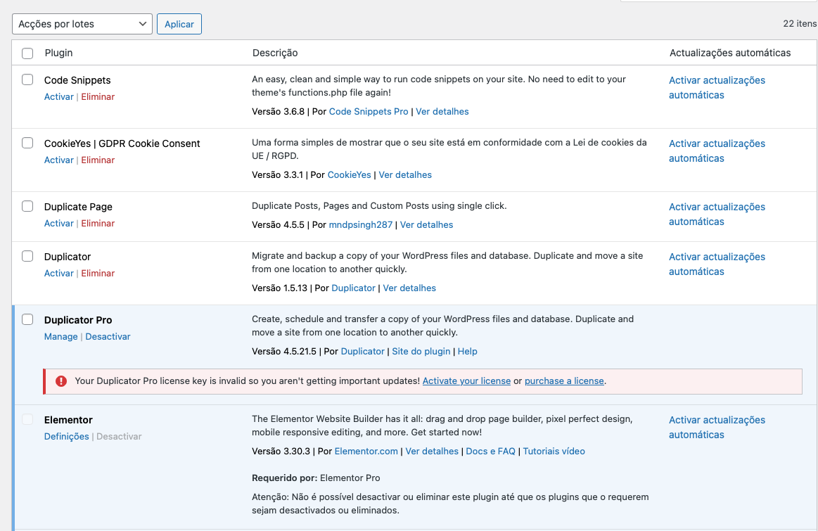Activate the Duplicator plugin
818x531 pixels.
(x=59, y=273)
